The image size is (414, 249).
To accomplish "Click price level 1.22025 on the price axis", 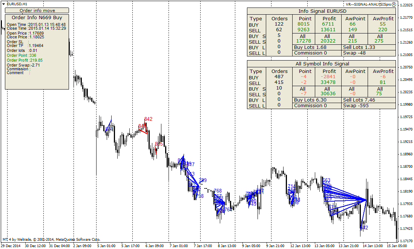I will coord(406,5).
